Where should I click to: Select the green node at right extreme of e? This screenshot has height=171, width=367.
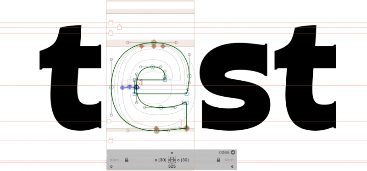189,76
